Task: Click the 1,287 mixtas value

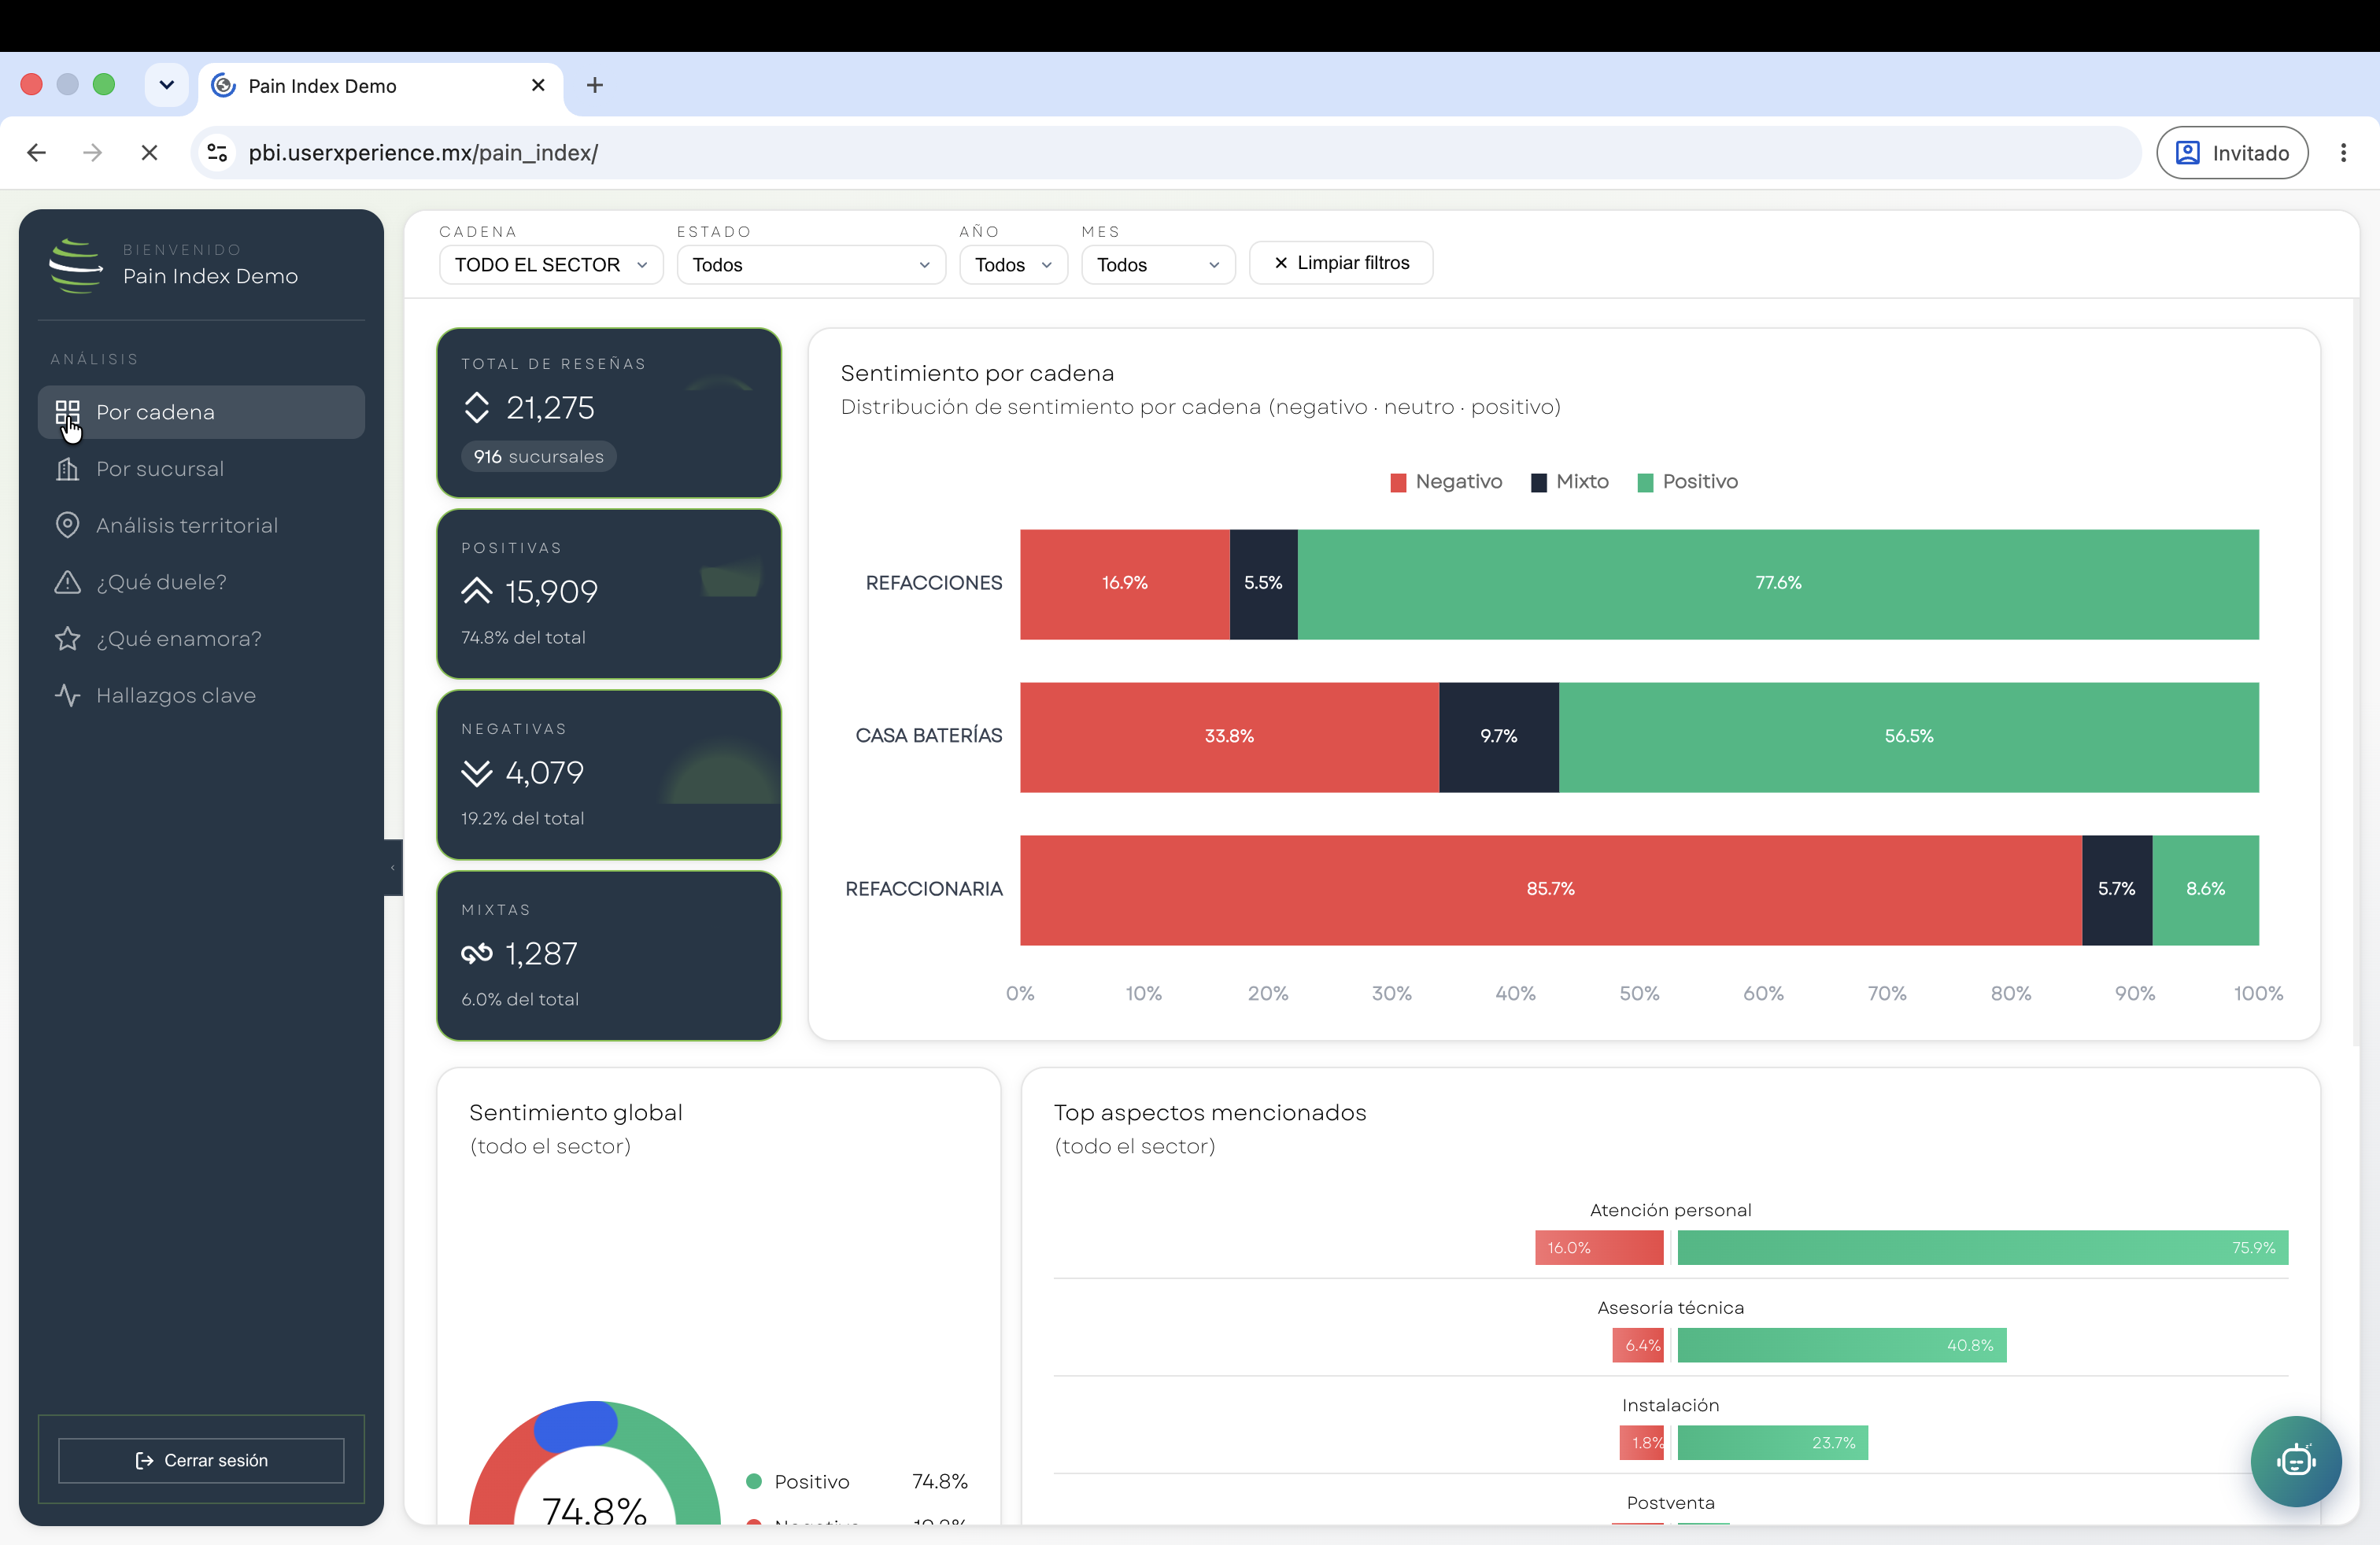Action: 541,953
